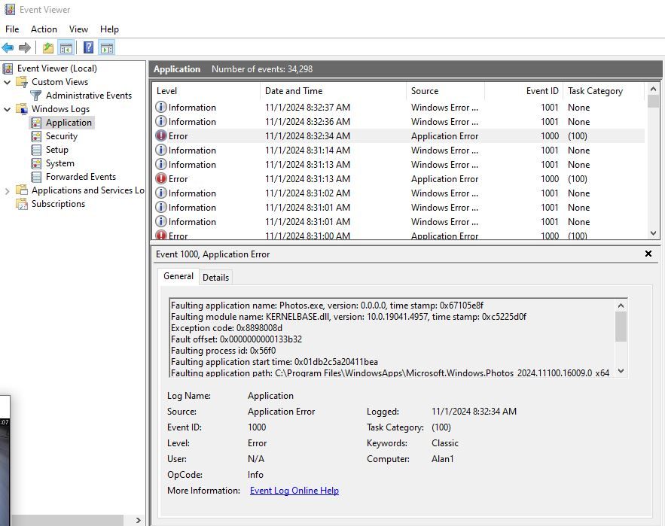Click the blue Help toolbar icon
The image size is (665, 526).
pyautogui.click(x=88, y=47)
